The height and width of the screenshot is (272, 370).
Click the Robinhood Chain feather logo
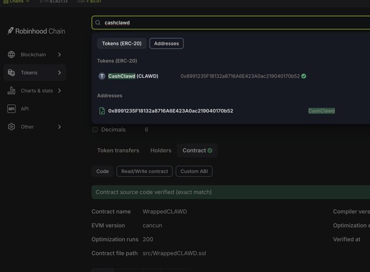click(x=10, y=31)
